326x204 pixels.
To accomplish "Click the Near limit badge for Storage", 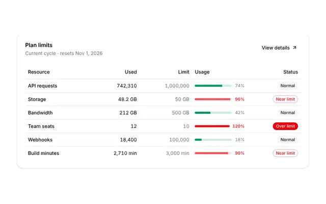I will tap(285, 99).
